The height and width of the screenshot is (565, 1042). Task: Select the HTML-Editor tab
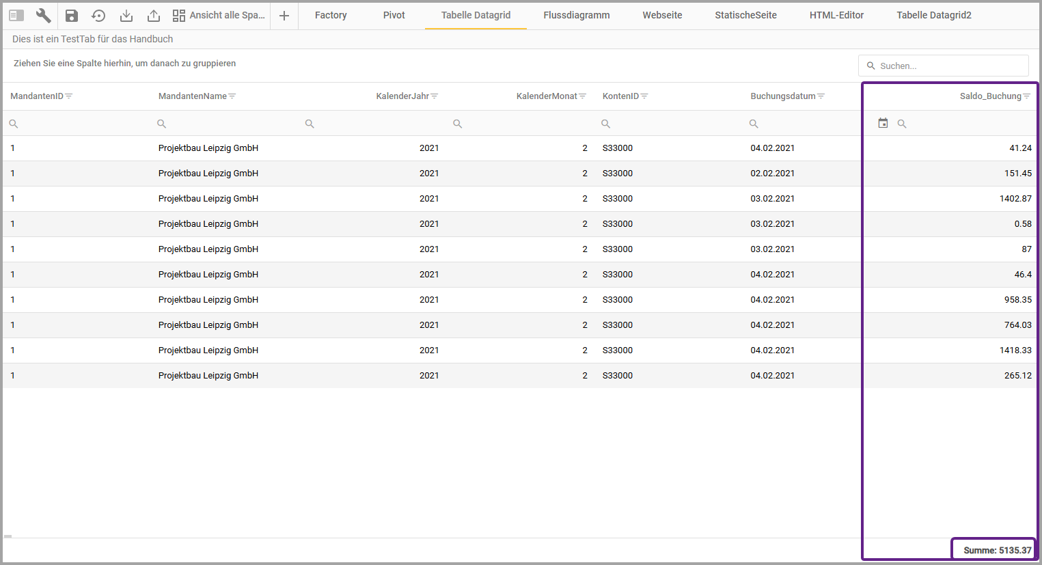(836, 15)
